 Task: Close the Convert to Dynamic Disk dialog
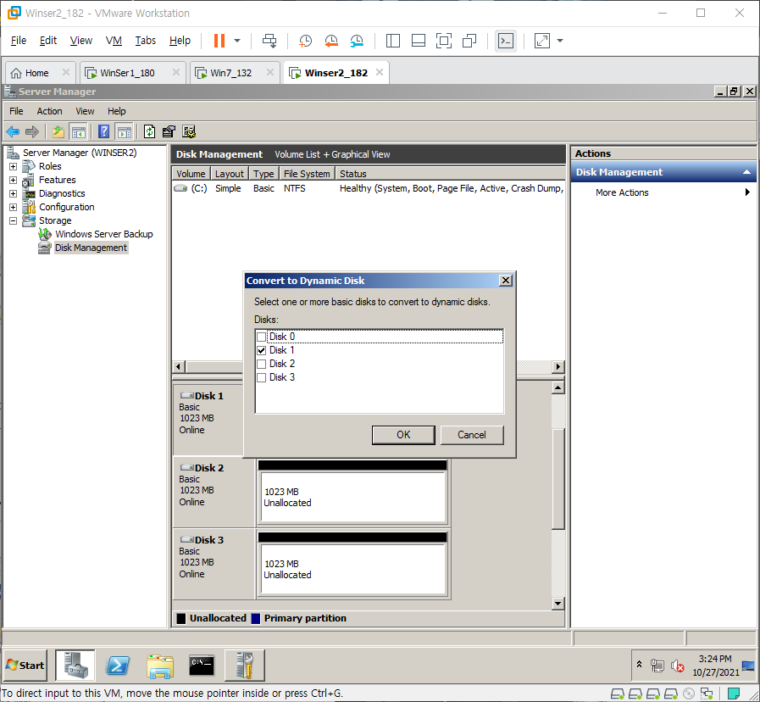[506, 281]
